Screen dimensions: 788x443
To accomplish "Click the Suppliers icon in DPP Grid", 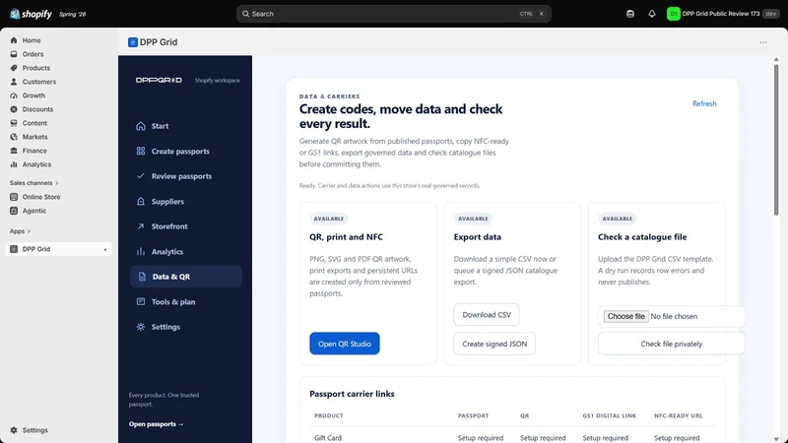I will click(141, 202).
